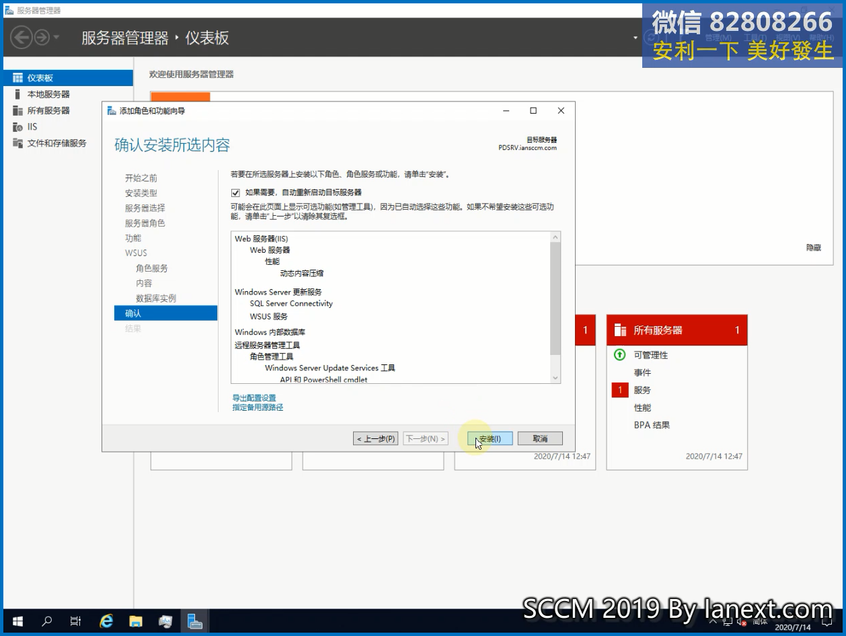Screen dimensions: 846x636
Task: Go to 服务器选择 wizard step
Action: (145, 208)
